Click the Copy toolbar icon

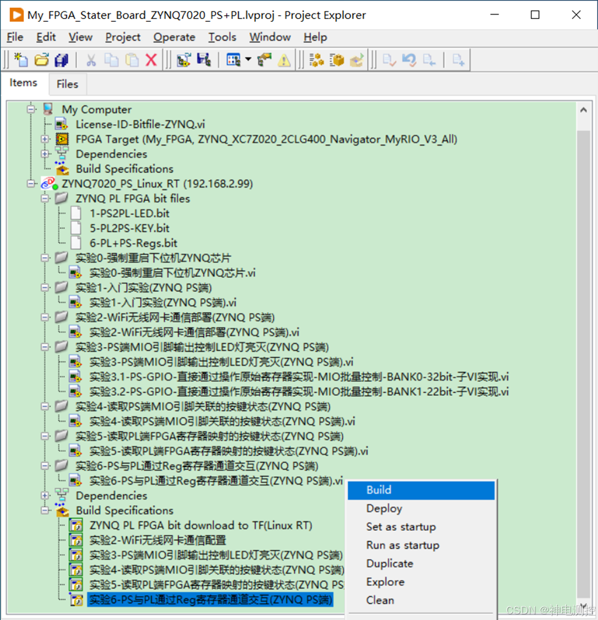point(111,60)
